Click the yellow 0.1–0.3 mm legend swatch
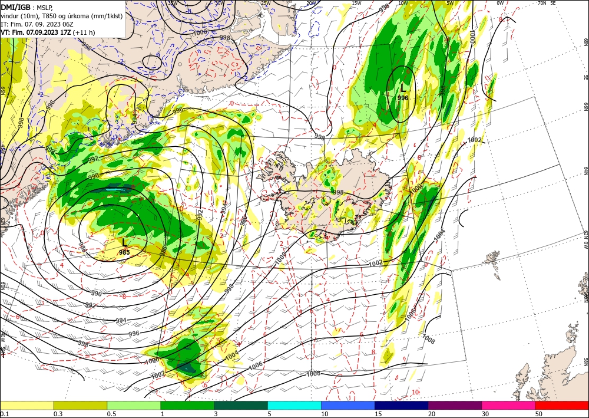 pos(27,405)
